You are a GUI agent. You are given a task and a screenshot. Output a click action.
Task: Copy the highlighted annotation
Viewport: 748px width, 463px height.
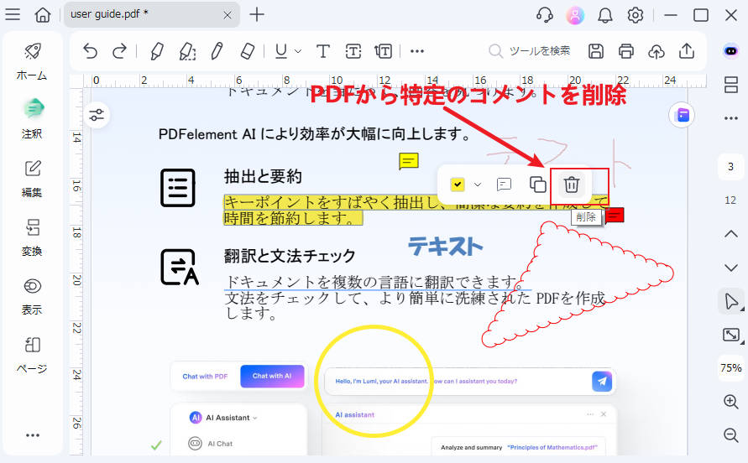coord(537,184)
